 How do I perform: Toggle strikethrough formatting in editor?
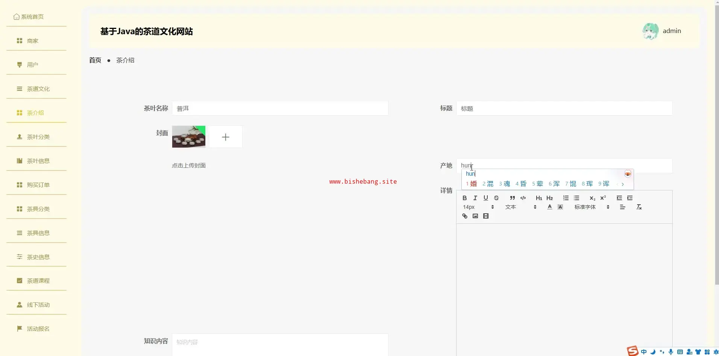(496, 198)
